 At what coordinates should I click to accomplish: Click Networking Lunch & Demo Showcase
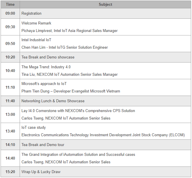pyautogui.click(x=53, y=101)
